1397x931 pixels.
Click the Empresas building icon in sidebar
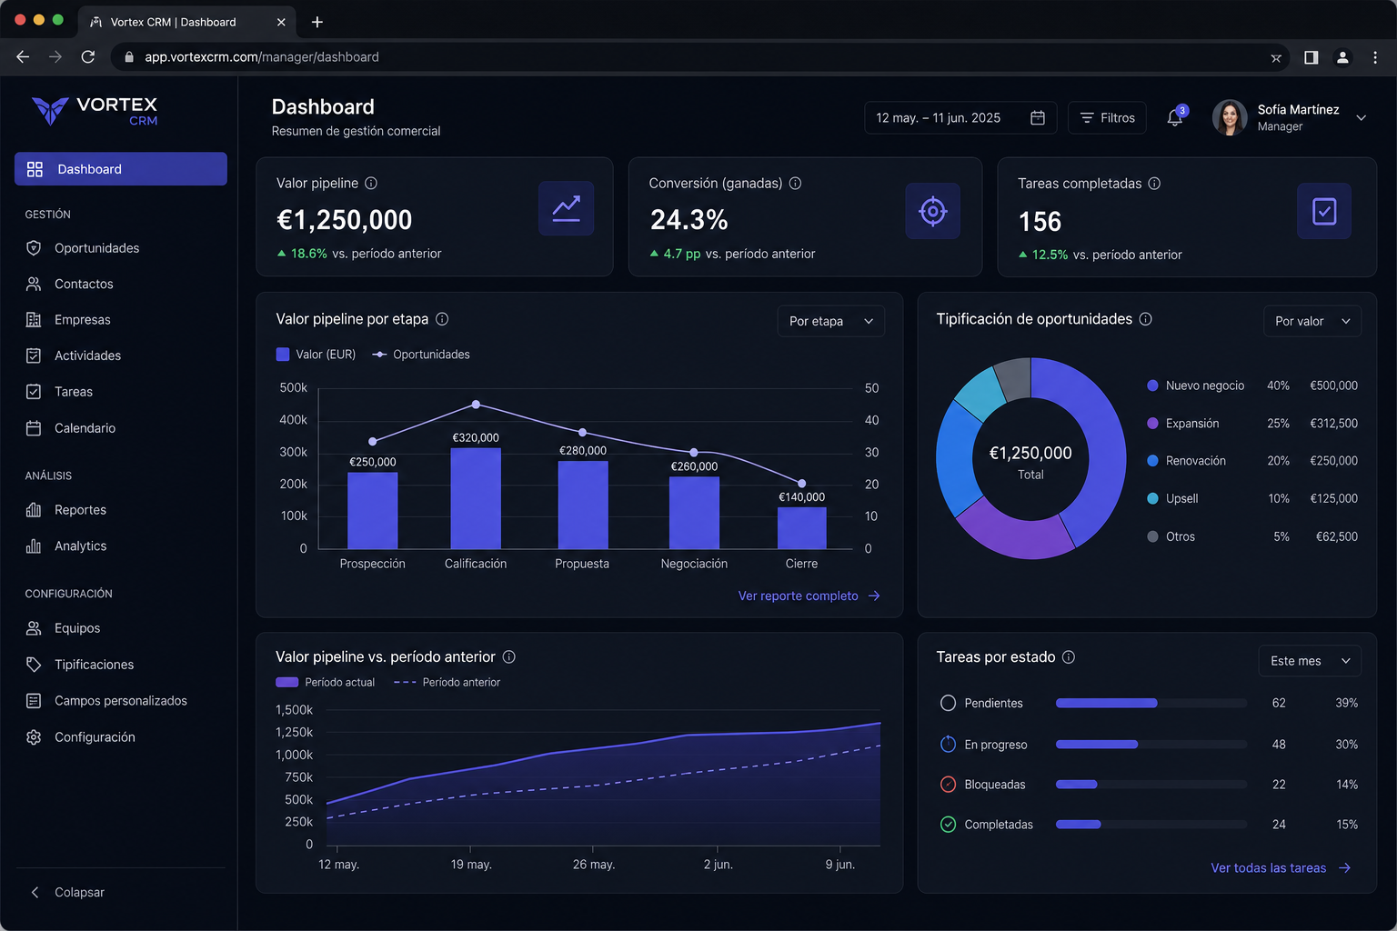tap(34, 320)
